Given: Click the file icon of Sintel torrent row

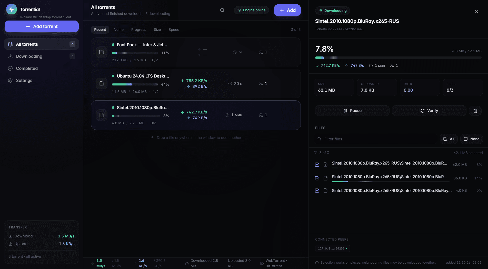Looking at the screenshot, I should tap(102, 115).
